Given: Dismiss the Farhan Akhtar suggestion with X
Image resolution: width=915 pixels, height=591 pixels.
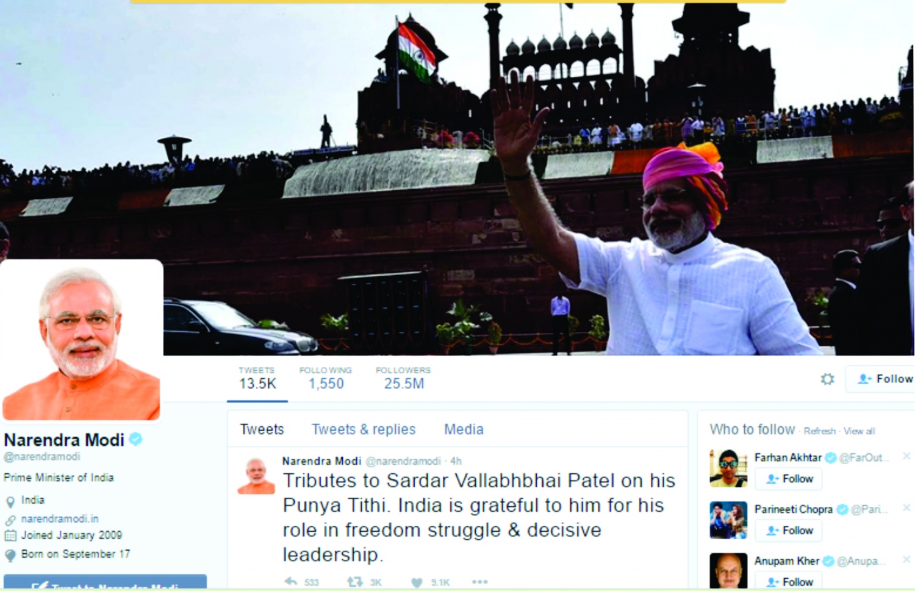Looking at the screenshot, I should tap(906, 456).
